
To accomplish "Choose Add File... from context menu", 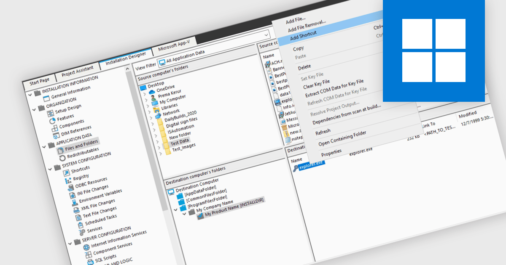I will click(x=295, y=20).
